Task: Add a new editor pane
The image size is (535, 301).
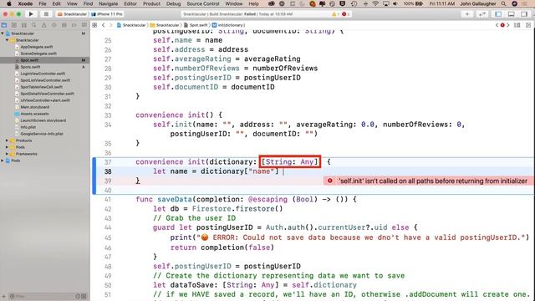Action: tap(528, 25)
